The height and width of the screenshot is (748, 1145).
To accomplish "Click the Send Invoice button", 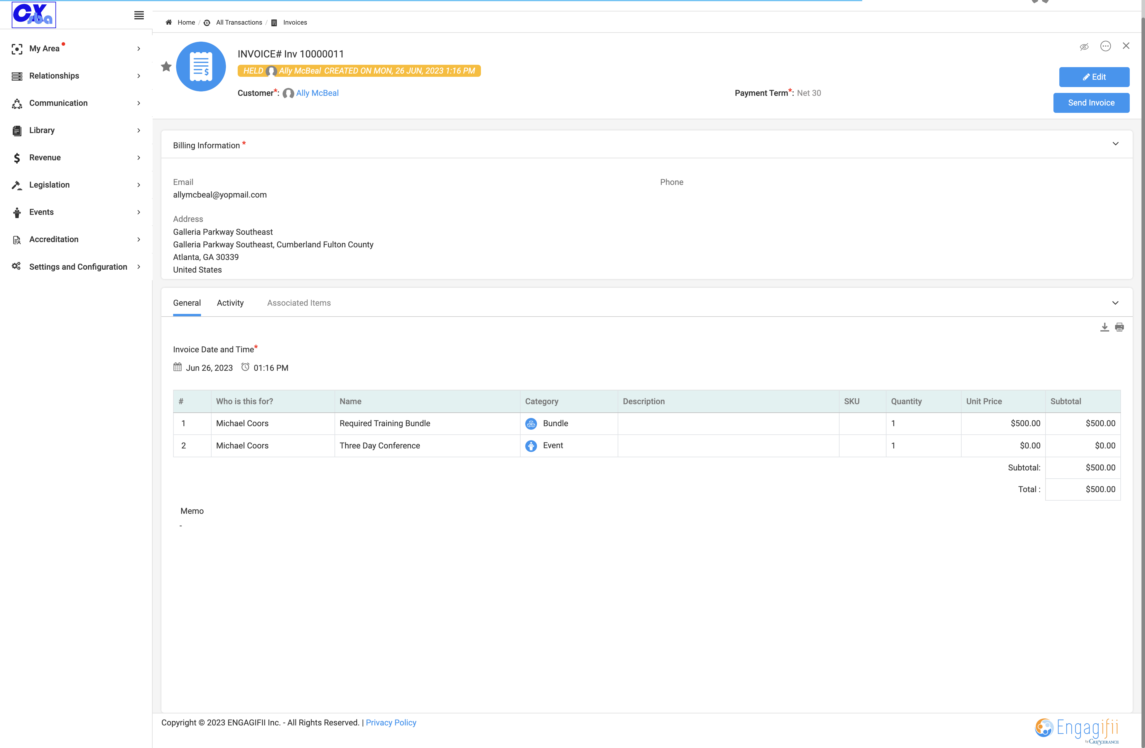I will tap(1091, 103).
